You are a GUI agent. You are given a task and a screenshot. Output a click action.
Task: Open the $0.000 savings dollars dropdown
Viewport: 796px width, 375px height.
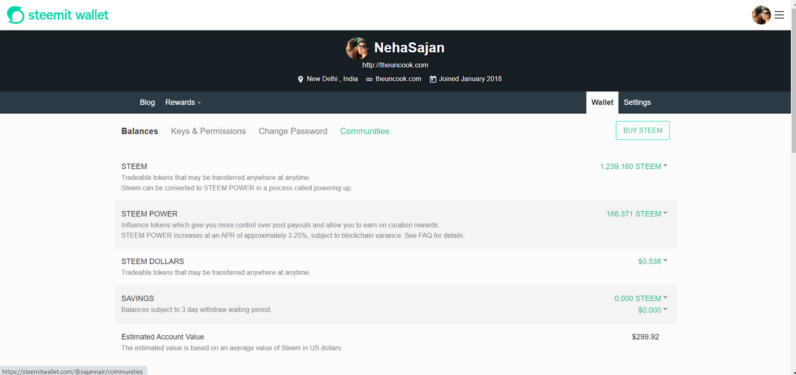[652, 310]
